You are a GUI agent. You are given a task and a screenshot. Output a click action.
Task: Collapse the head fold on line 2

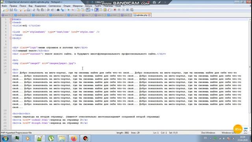coord(11,22)
